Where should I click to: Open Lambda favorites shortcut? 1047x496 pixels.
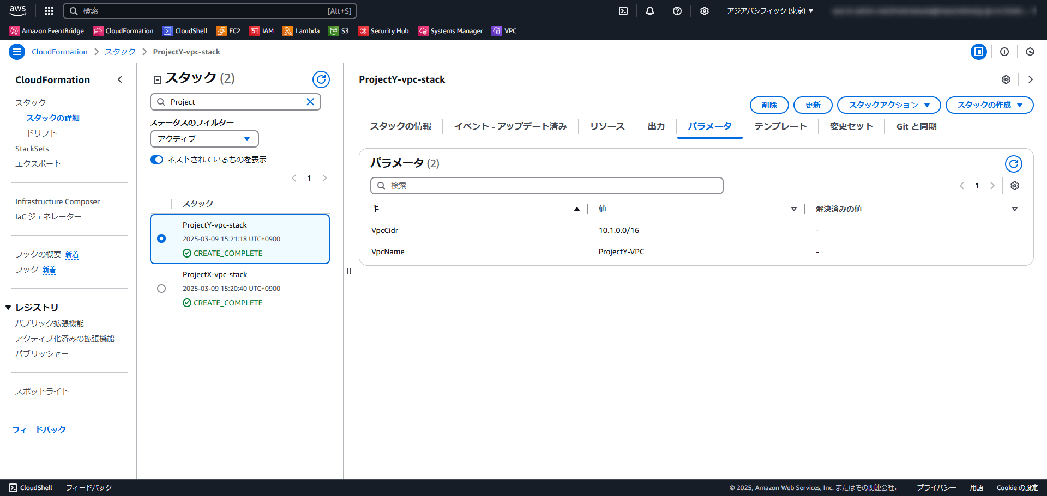pos(302,31)
